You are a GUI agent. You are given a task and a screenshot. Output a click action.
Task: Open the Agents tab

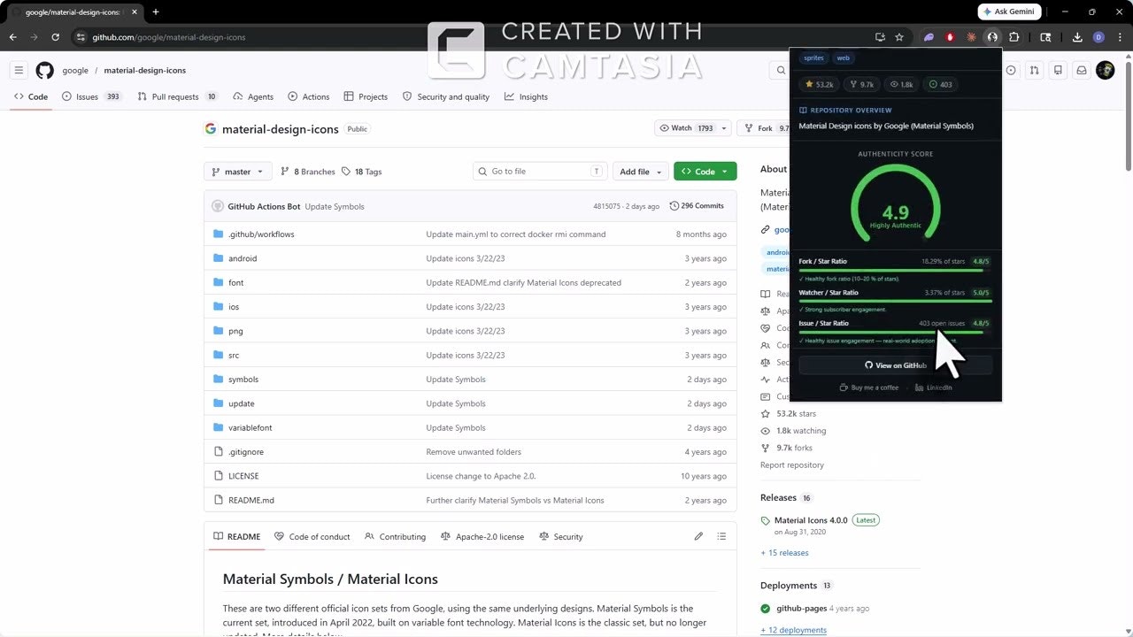pyautogui.click(x=253, y=96)
